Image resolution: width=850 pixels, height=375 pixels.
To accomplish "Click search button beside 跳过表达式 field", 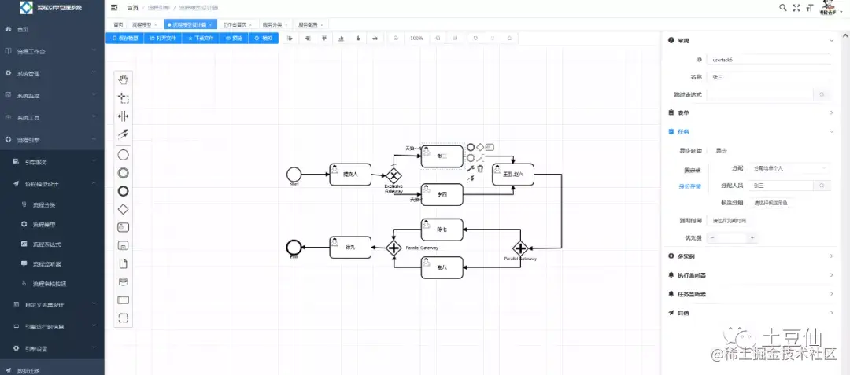I will tap(822, 94).
